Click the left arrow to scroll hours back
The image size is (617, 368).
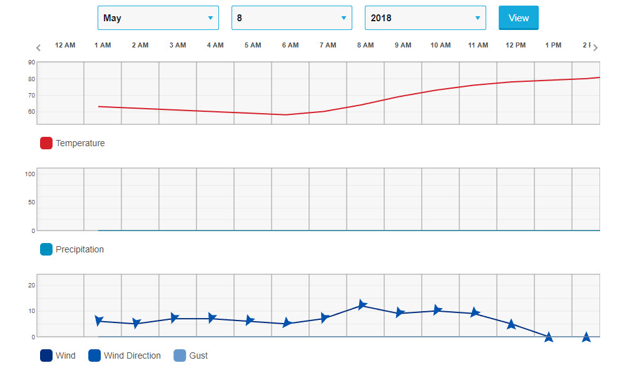[x=38, y=48]
